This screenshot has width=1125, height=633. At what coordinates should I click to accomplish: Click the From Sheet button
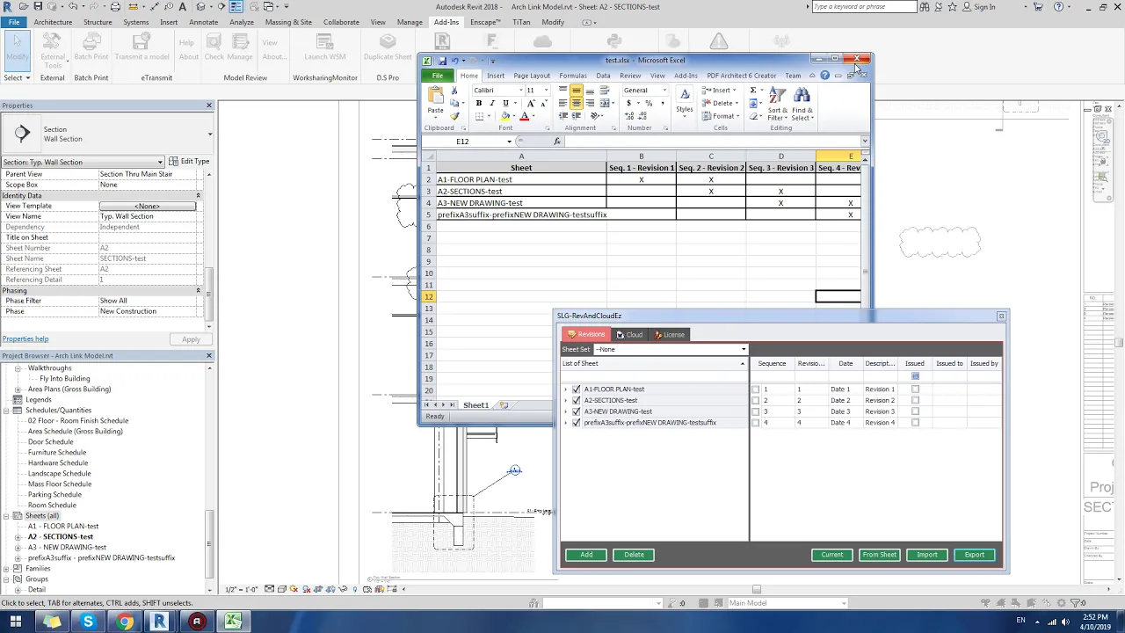[879, 555]
